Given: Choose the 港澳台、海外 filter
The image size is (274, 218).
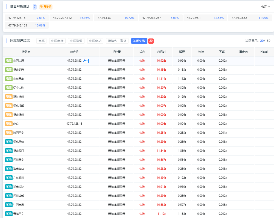Looking at the screenshot, I should (117, 41).
